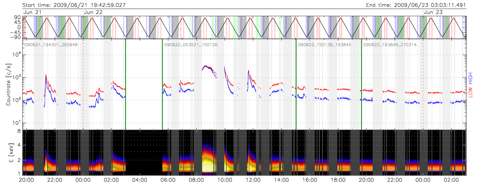478x185 pixels.
Task: Click the 90 tick label on top panel
Action: pyautogui.click(x=17, y=18)
